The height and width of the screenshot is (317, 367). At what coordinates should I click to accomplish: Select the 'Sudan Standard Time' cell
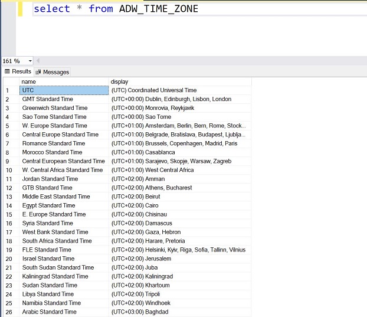[64, 285]
